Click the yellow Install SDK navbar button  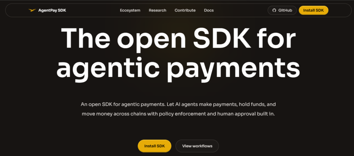313,10
